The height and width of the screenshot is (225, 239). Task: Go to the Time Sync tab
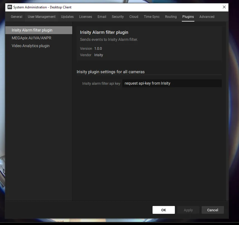(x=152, y=17)
